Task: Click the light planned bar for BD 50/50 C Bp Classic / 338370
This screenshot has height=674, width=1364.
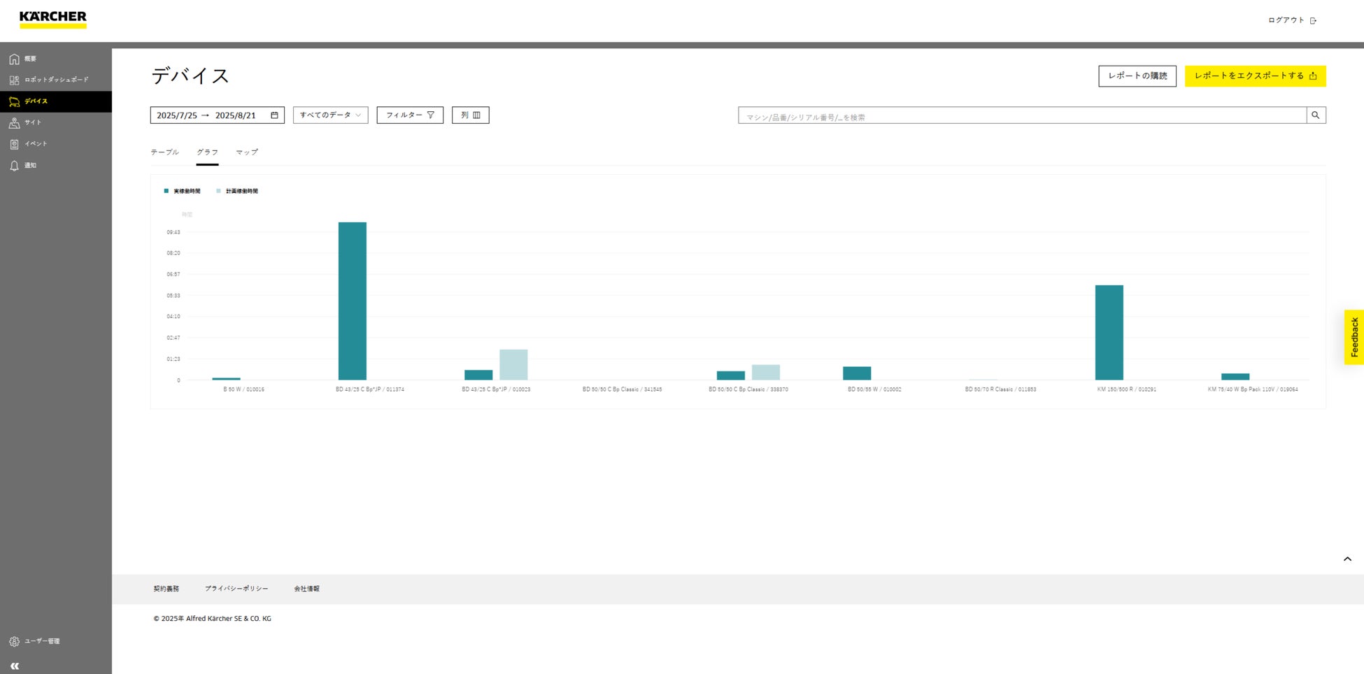Action: (766, 372)
